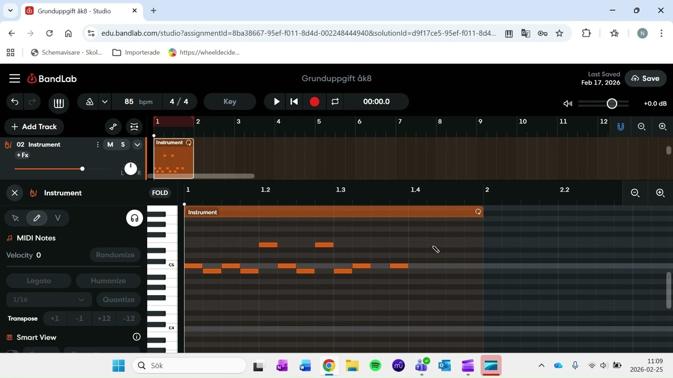Select the Instrument region in the timeline

point(174,159)
